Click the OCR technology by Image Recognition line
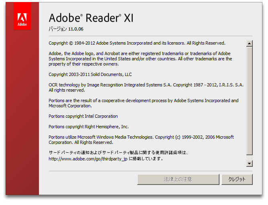 tap(146, 87)
